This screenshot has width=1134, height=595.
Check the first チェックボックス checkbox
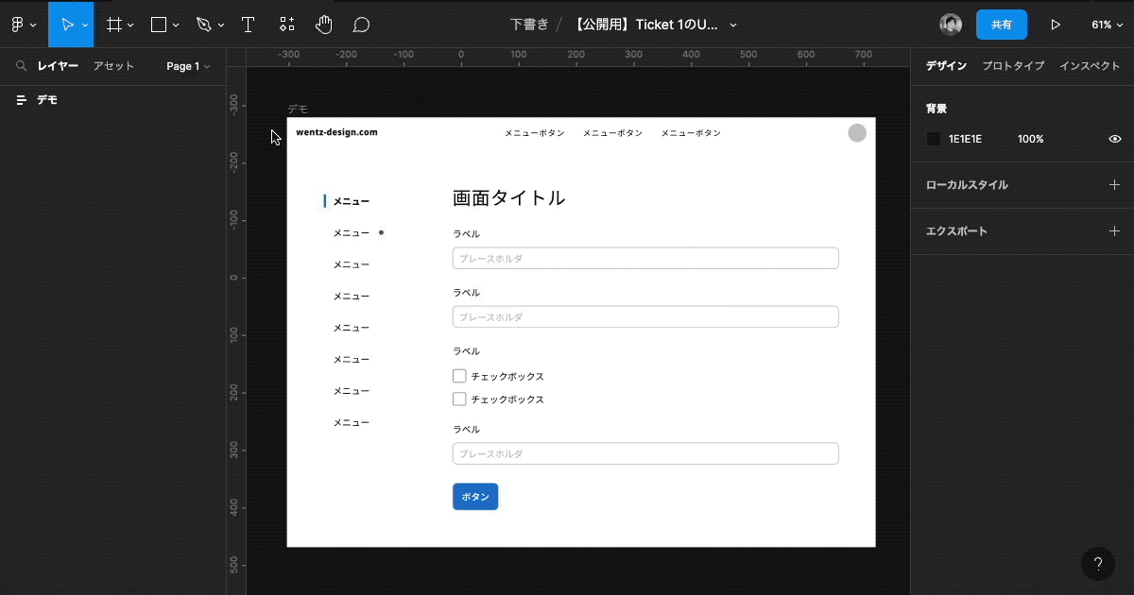tap(459, 375)
